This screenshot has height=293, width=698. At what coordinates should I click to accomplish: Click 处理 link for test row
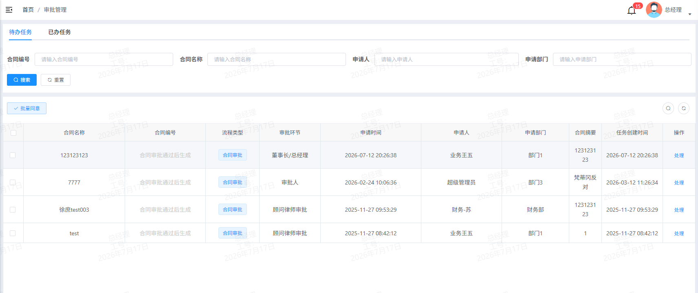click(x=679, y=233)
